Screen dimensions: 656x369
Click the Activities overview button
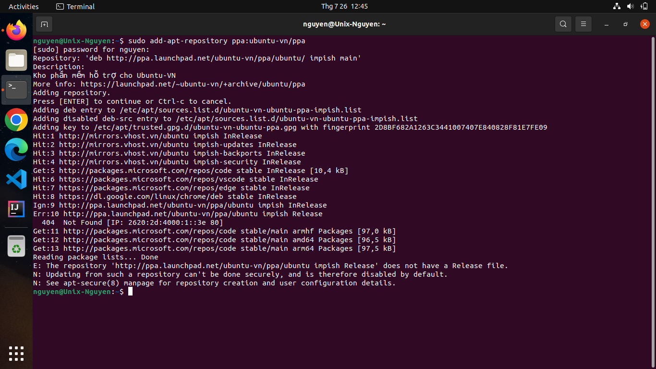tap(24, 6)
